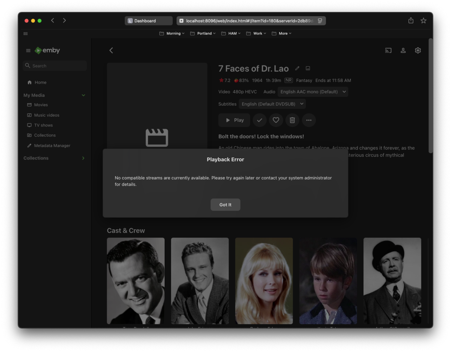
Task: Click the Emby logo
Action: click(47, 50)
